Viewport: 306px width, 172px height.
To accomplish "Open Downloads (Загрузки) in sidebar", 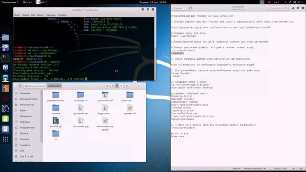I will 24,122.
